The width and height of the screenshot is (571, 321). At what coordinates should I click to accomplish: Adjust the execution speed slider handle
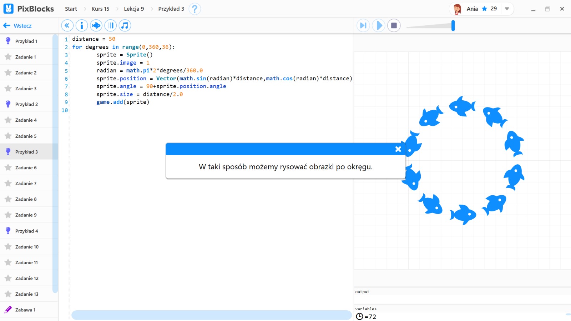453,25
